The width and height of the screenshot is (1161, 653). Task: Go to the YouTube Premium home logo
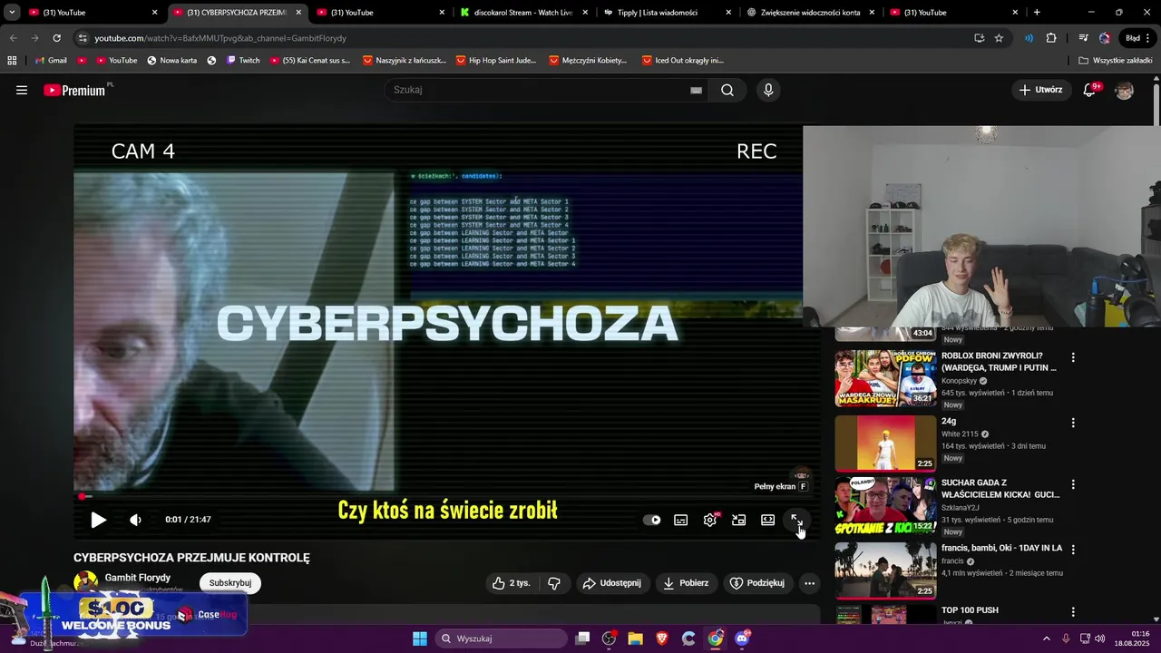(75, 90)
